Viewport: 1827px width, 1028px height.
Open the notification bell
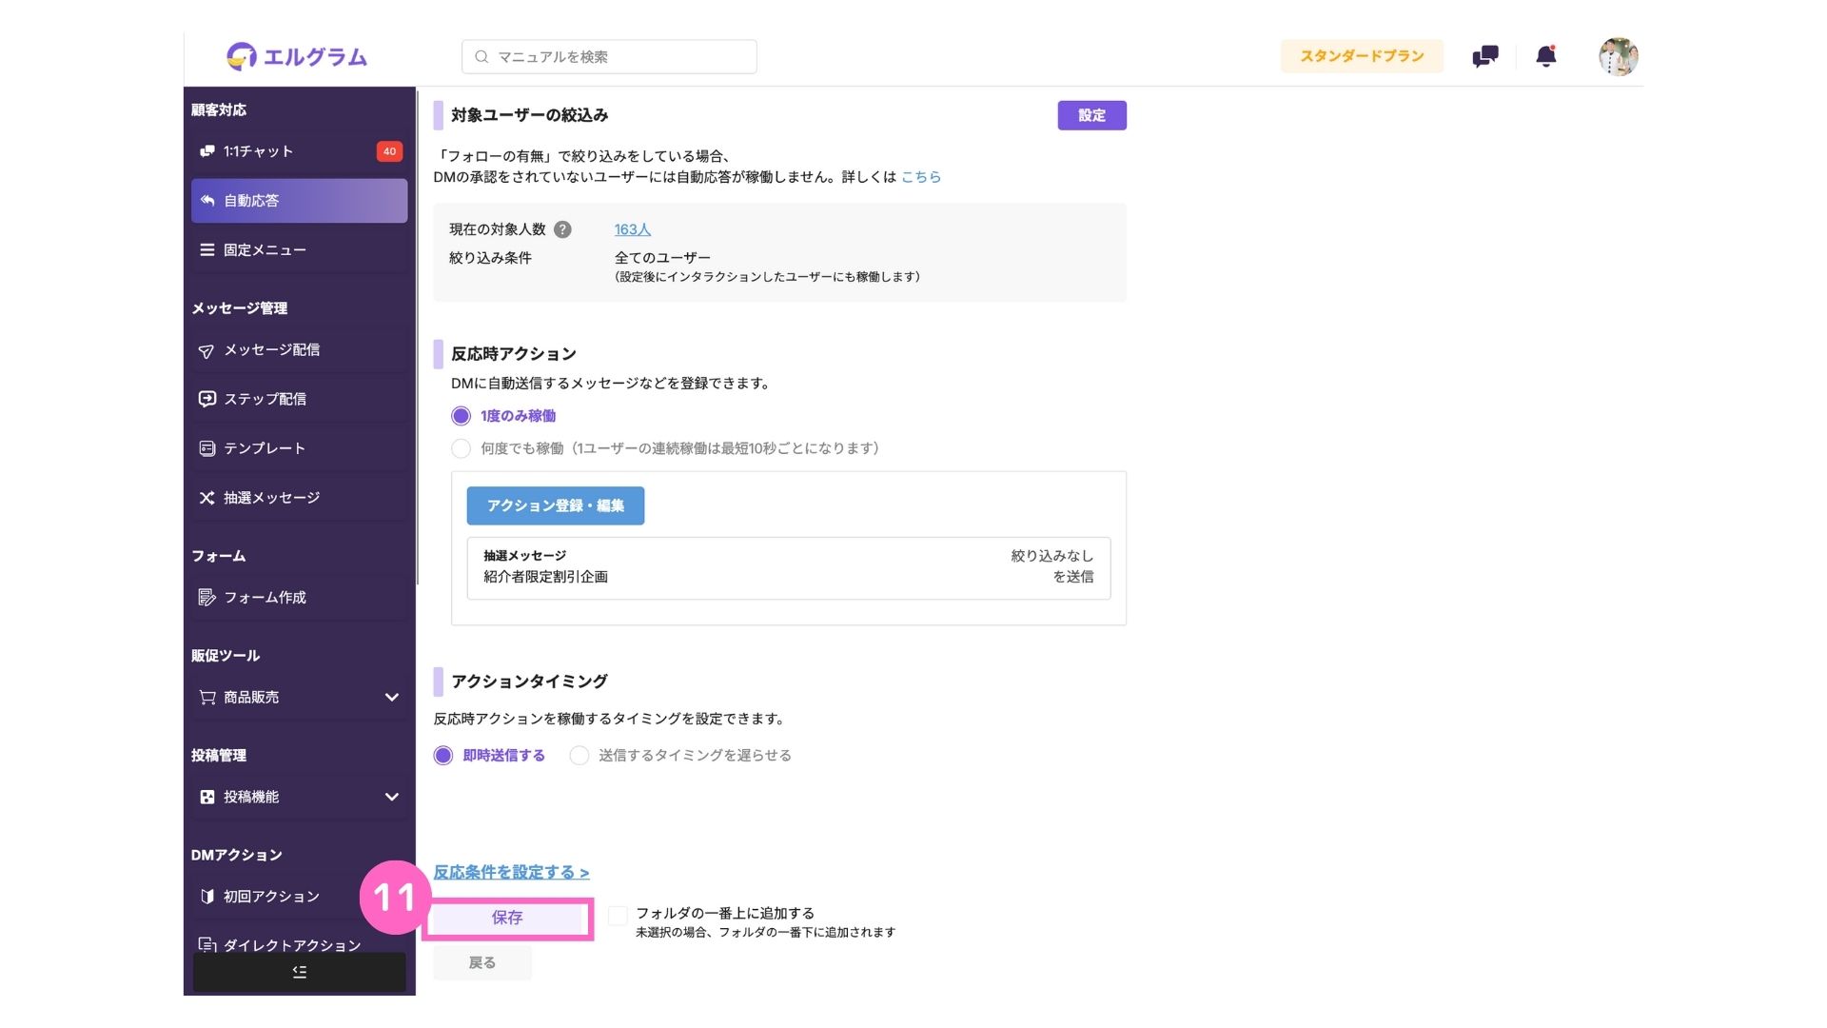1546,56
